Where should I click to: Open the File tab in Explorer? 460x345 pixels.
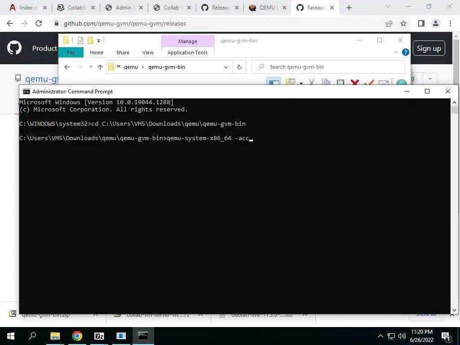tap(71, 53)
